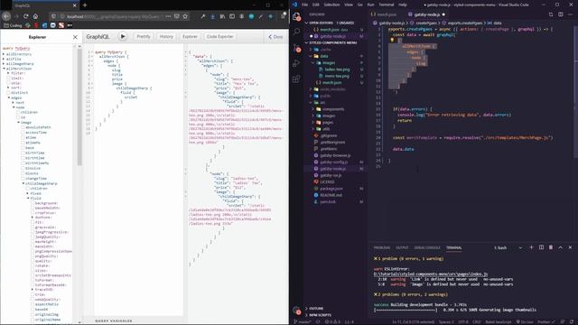Split the VS Code editor right
The width and height of the screenshot is (578, 325).
pyautogui.click(x=561, y=14)
